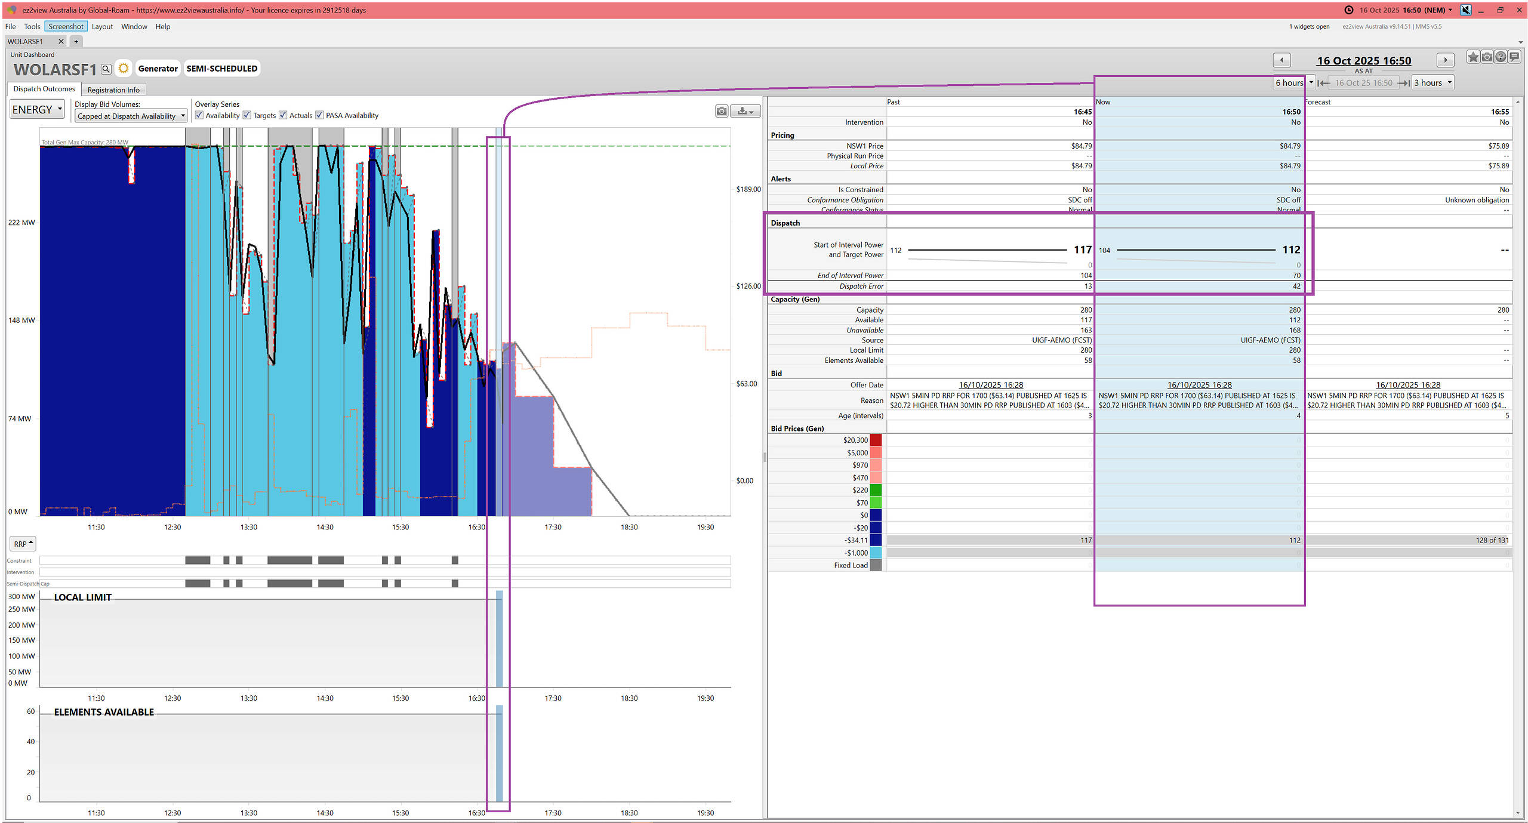Toggle the Targets overlay checkbox
The height and width of the screenshot is (823, 1528).
[247, 115]
